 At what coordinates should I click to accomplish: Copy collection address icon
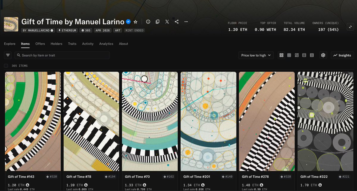[x=158, y=22]
